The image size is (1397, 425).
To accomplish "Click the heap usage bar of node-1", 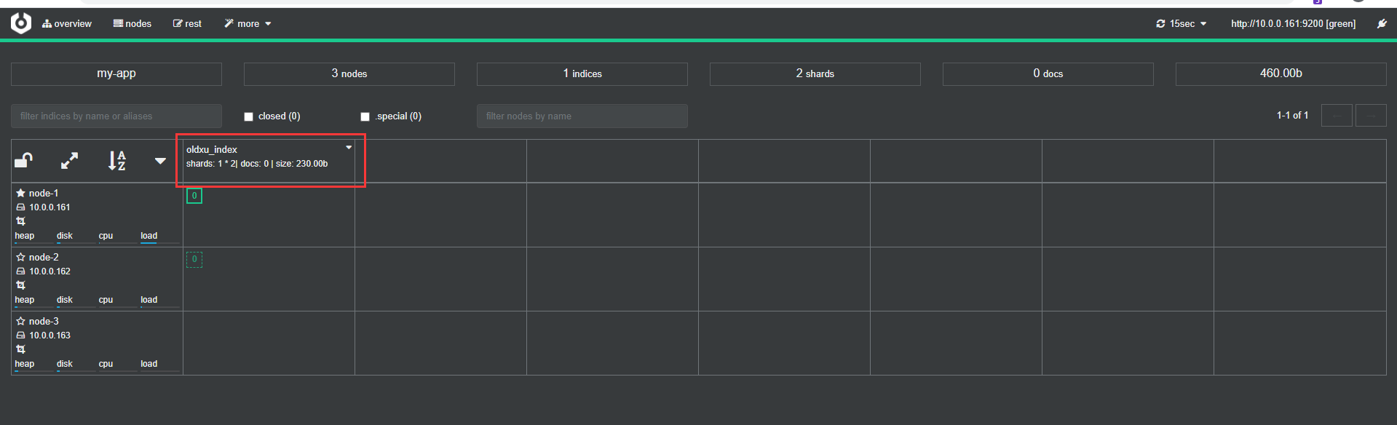I will pos(33,242).
